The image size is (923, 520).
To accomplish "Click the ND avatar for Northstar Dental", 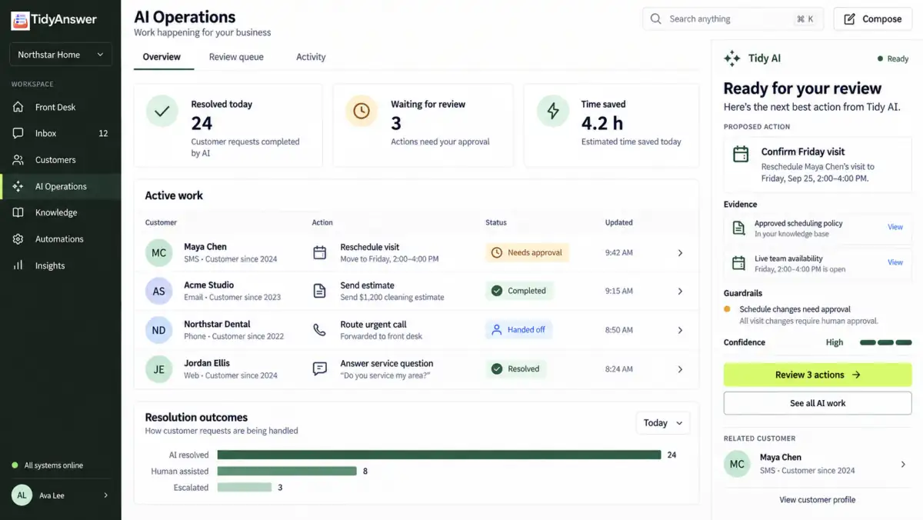I will pos(158,330).
